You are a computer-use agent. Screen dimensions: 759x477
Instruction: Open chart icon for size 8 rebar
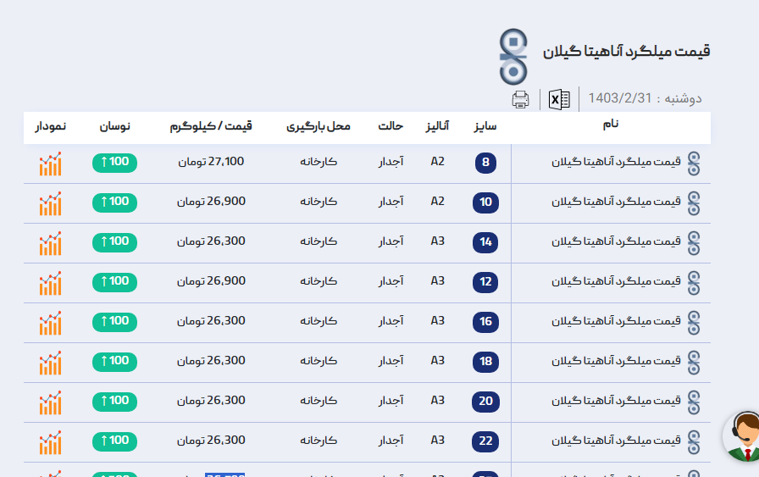(x=50, y=164)
